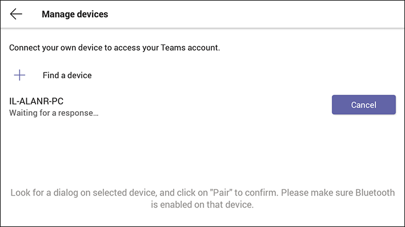Click the Waiting for a response status

pos(54,113)
